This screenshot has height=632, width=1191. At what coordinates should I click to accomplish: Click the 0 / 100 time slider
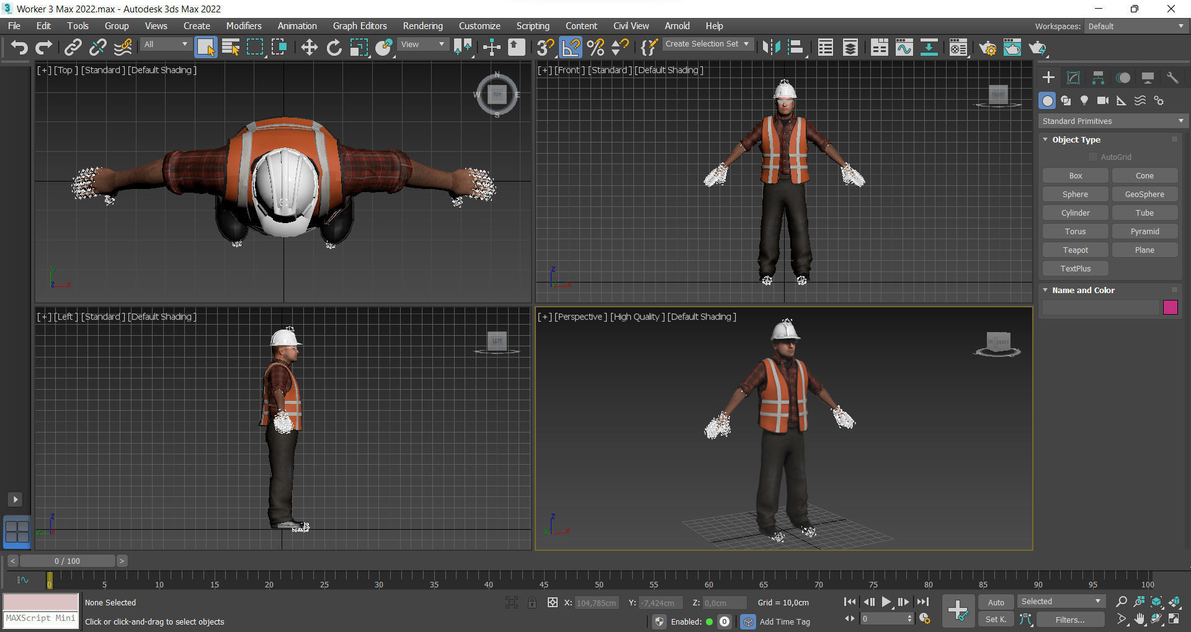click(67, 561)
